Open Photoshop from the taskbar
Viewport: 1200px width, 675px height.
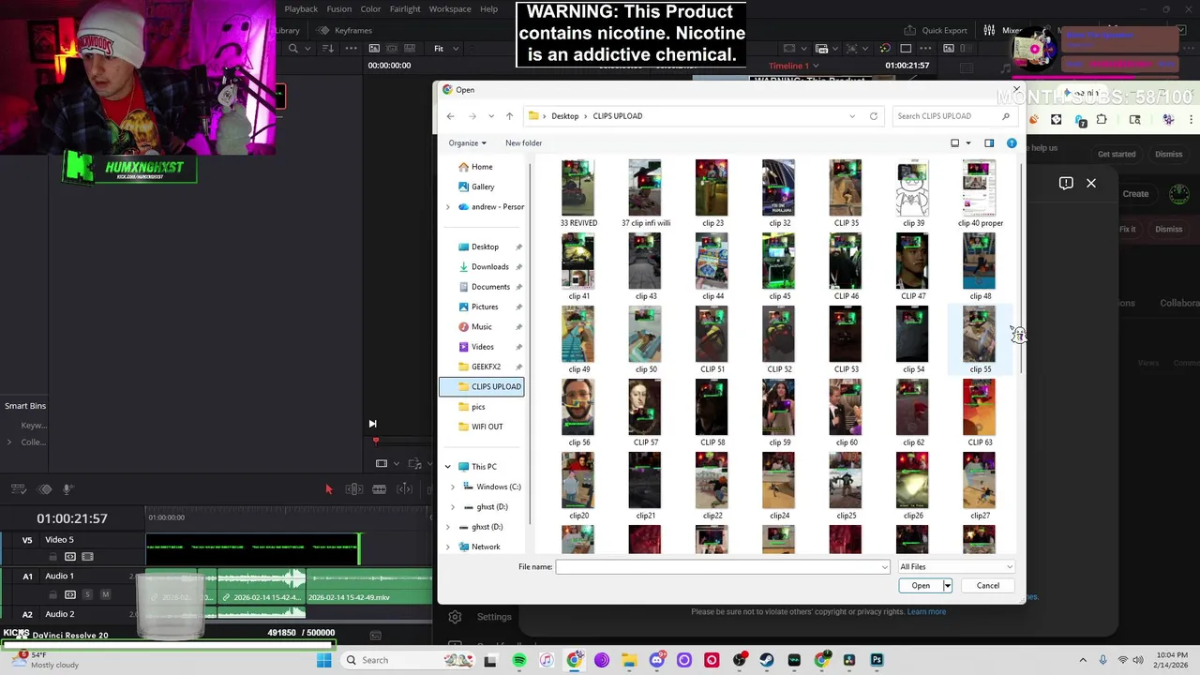click(x=877, y=660)
